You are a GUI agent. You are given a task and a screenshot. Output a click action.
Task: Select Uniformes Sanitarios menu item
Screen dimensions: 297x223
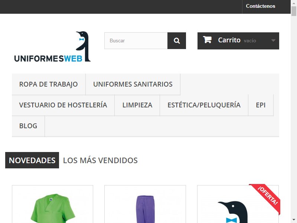[x=133, y=84]
